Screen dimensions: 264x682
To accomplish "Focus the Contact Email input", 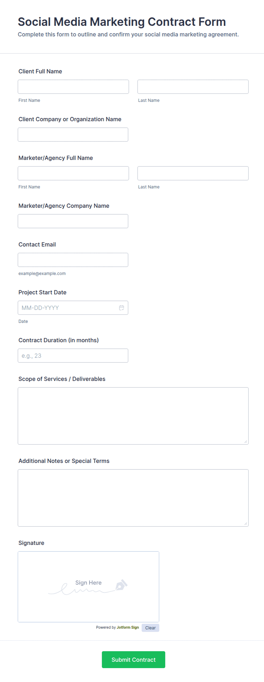I will click(73, 260).
